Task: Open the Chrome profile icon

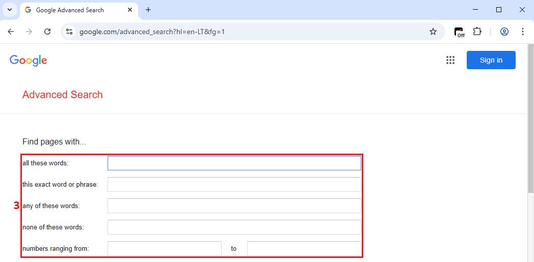Action: [504, 32]
